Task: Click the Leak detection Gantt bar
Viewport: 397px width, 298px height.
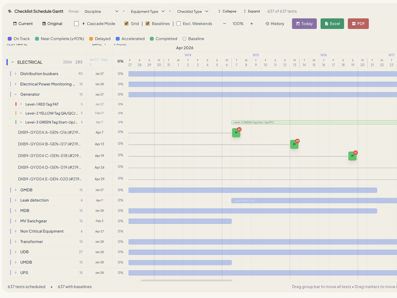Action: click(x=314, y=201)
